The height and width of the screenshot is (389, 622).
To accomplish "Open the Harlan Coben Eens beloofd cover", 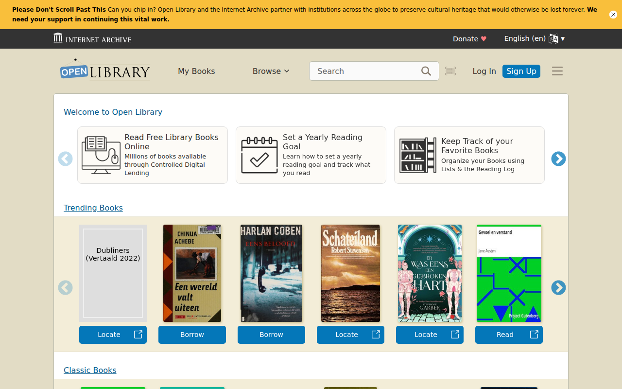I will click(x=271, y=273).
